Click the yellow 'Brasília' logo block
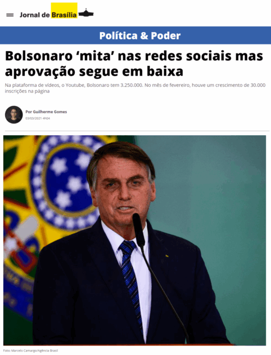The height and width of the screenshot is (355, 271). [x=64, y=10]
